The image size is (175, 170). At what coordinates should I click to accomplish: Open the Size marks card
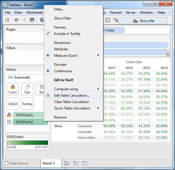(27, 89)
